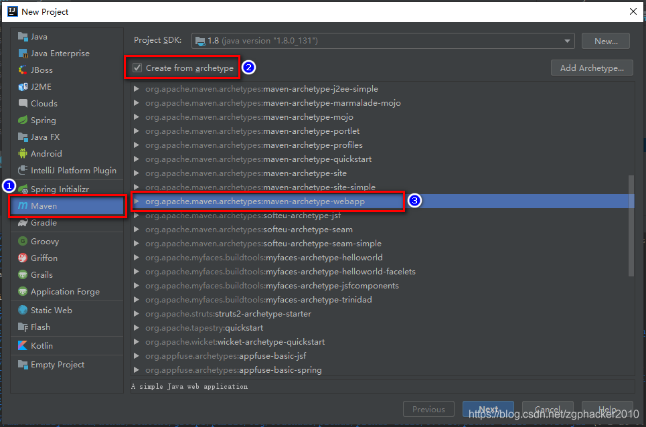Click the Android robot icon
Image resolution: width=646 pixels, height=427 pixels.
pyautogui.click(x=23, y=153)
